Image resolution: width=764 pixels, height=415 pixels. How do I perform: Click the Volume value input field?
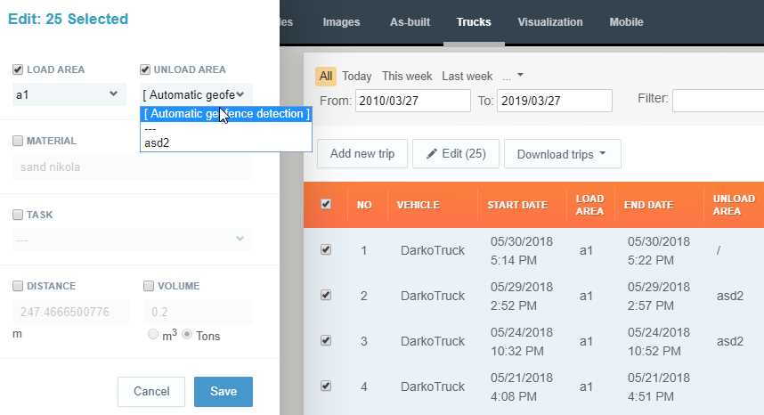[198, 313]
